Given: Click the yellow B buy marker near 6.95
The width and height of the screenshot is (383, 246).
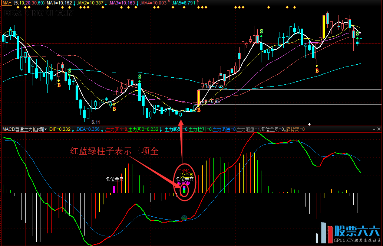Looking at the screenshot, I should (199, 110).
